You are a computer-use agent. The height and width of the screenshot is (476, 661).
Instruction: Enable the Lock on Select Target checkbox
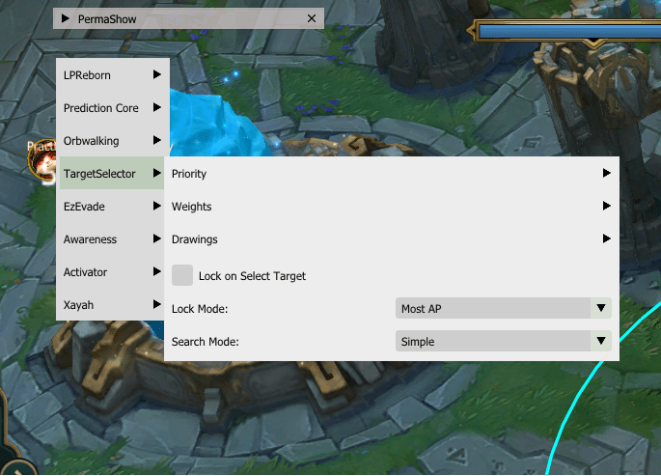(182, 275)
